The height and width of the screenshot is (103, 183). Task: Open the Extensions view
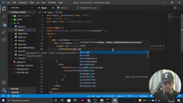click(4, 39)
